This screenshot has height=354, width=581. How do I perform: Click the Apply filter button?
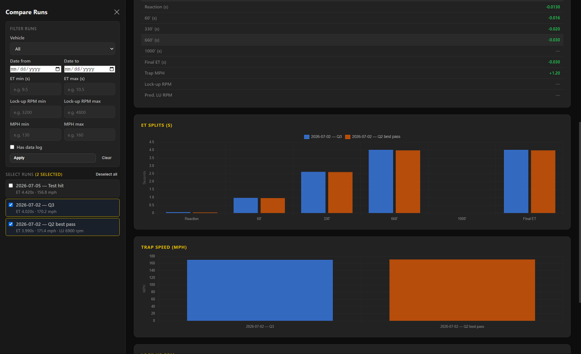pyautogui.click(x=53, y=158)
